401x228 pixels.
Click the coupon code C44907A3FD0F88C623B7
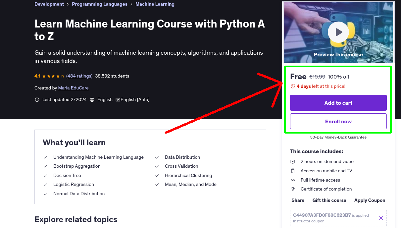coord(322,215)
